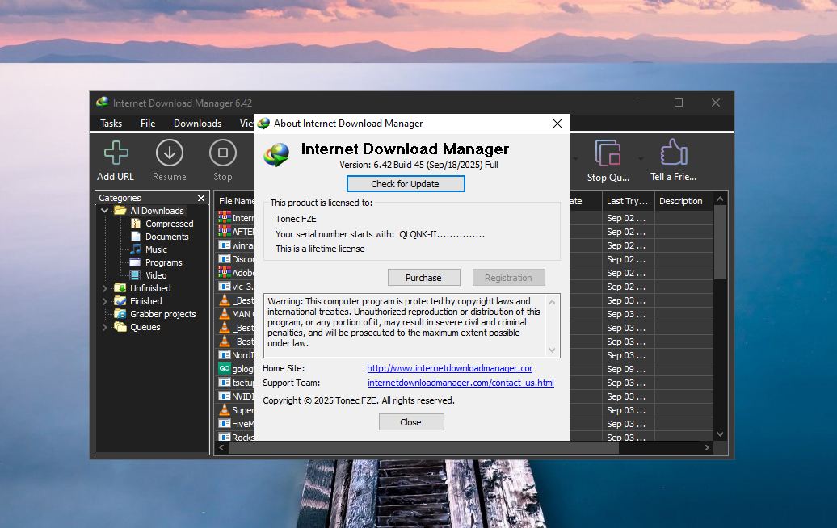The image size is (837, 528).
Task: Open the Downloads menu
Action: [197, 124]
